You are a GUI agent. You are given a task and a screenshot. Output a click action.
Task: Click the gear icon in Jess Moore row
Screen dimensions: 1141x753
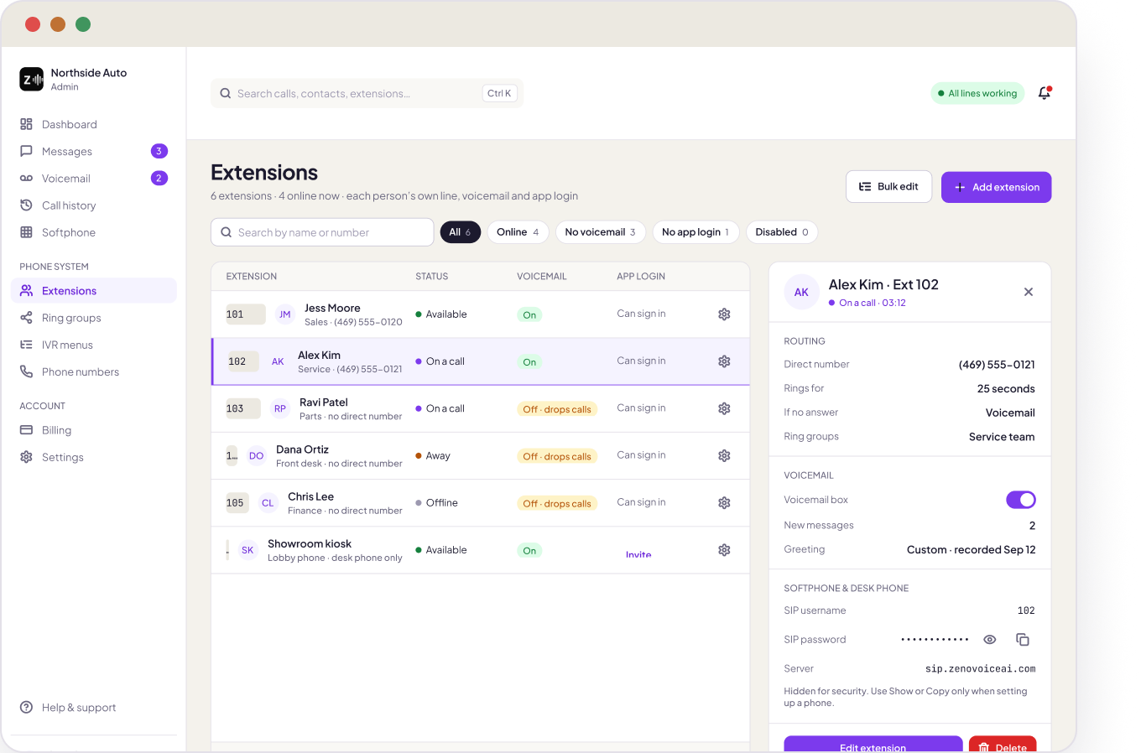point(724,314)
